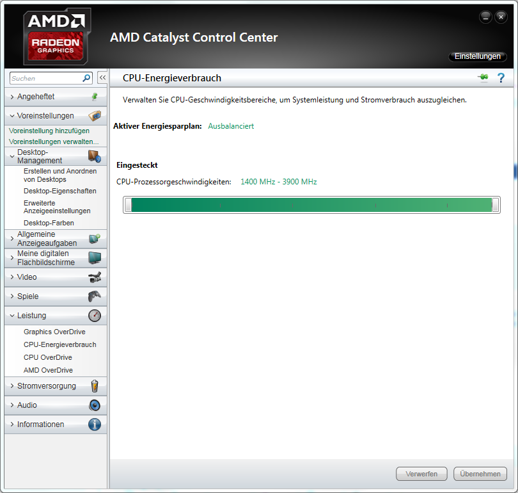The image size is (518, 493).
Task: Open help with the question mark icon
Action: point(501,78)
